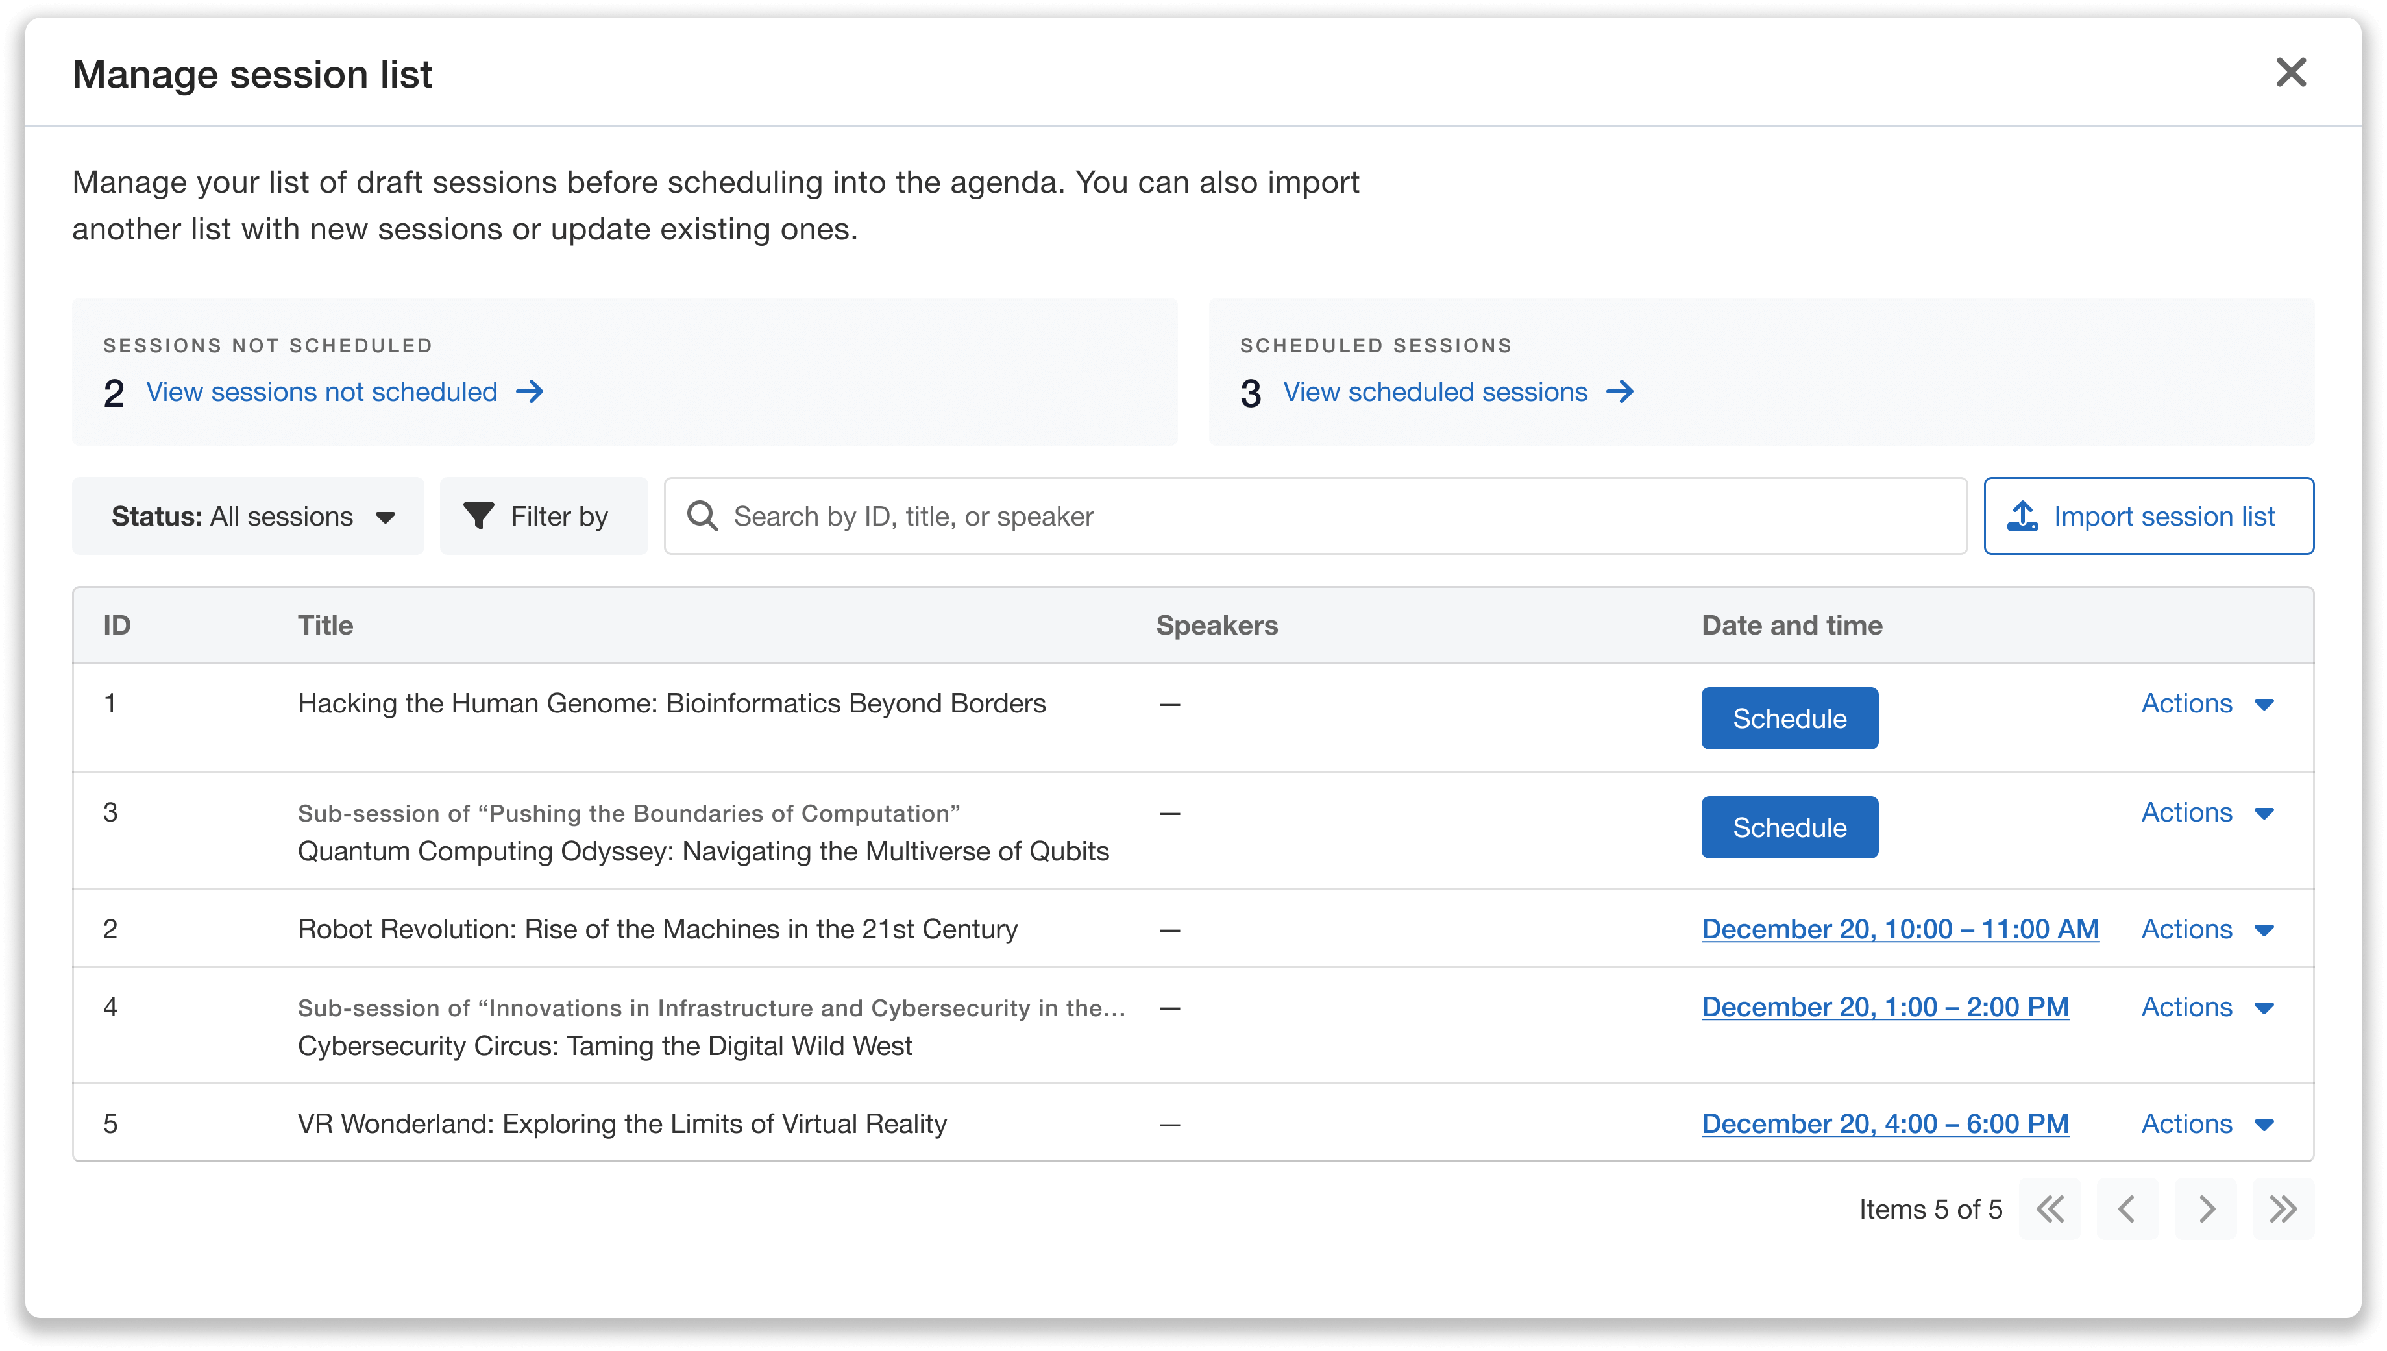
Task: Open the search magnifying glass icon
Action: click(702, 516)
